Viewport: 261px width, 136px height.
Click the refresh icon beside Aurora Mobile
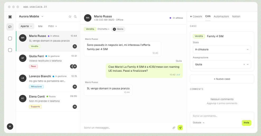(70, 17)
